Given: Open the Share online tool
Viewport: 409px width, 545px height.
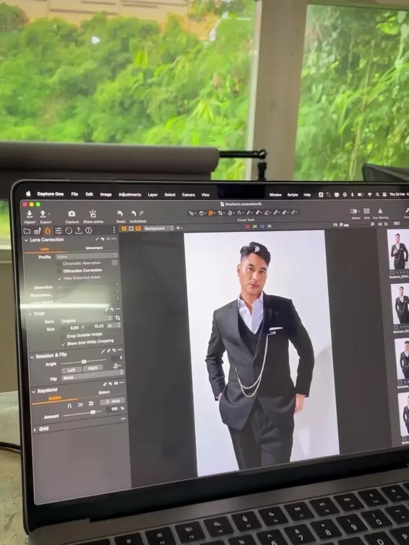Looking at the screenshot, I should click(93, 213).
